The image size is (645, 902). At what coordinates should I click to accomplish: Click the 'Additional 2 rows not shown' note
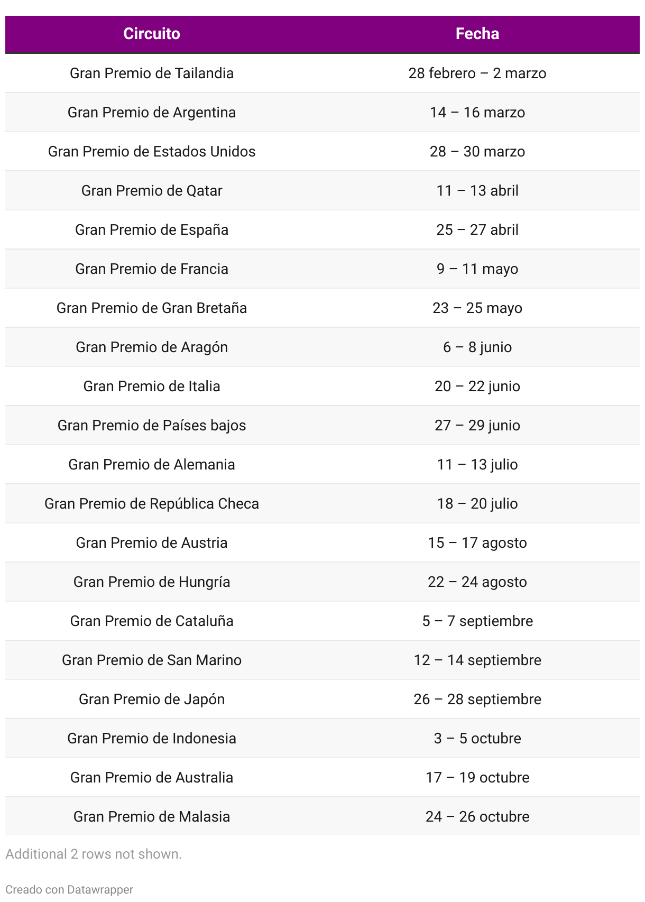94,854
